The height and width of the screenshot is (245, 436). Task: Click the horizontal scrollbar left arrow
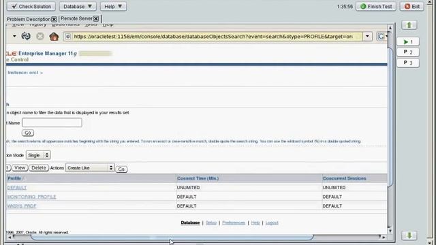click(x=10, y=238)
